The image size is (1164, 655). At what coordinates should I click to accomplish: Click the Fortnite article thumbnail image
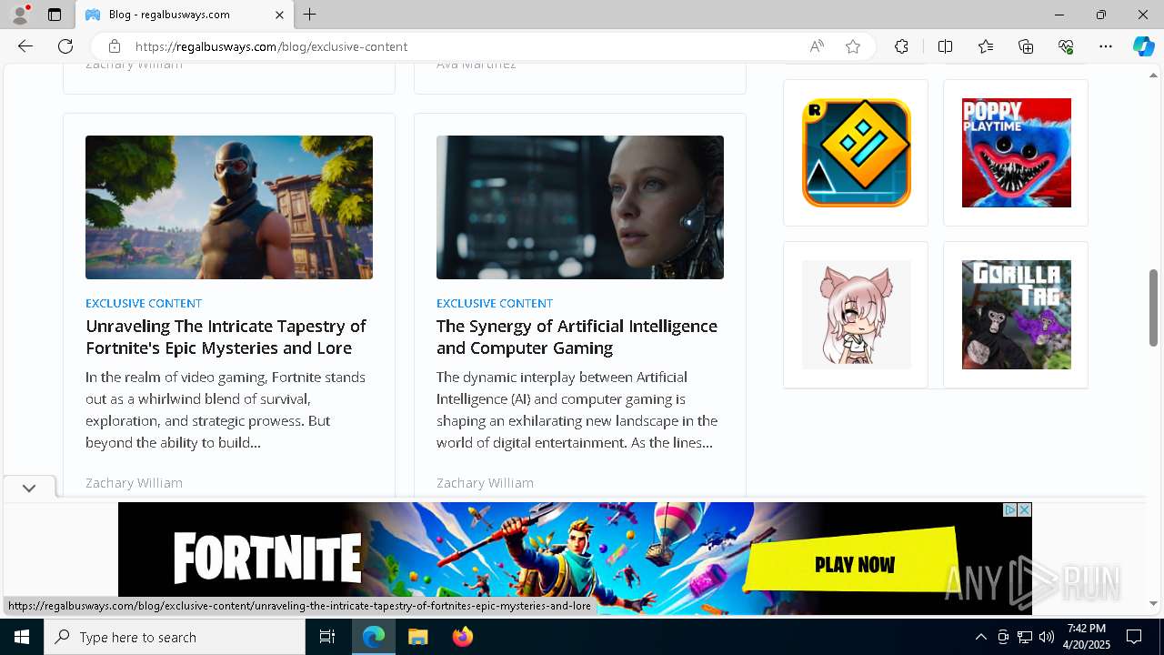click(229, 207)
